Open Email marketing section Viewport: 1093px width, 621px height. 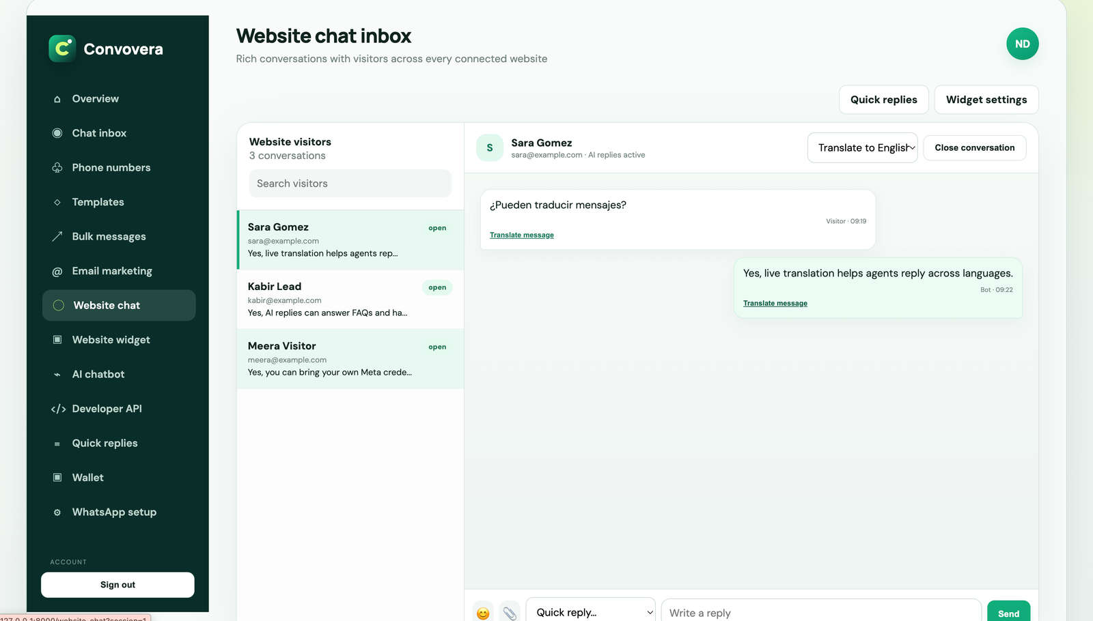[119, 271]
